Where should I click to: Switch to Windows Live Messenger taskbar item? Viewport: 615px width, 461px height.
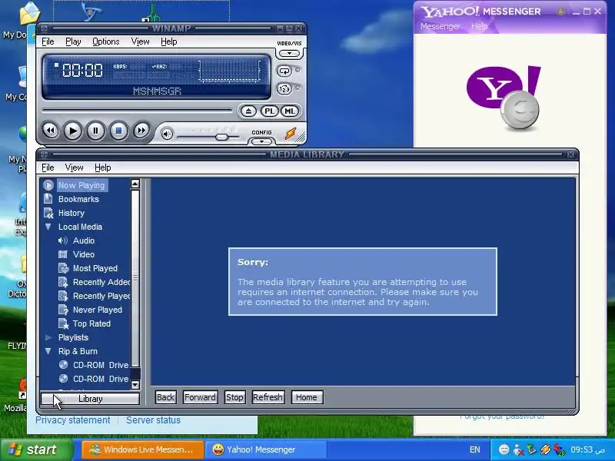pyautogui.click(x=143, y=449)
